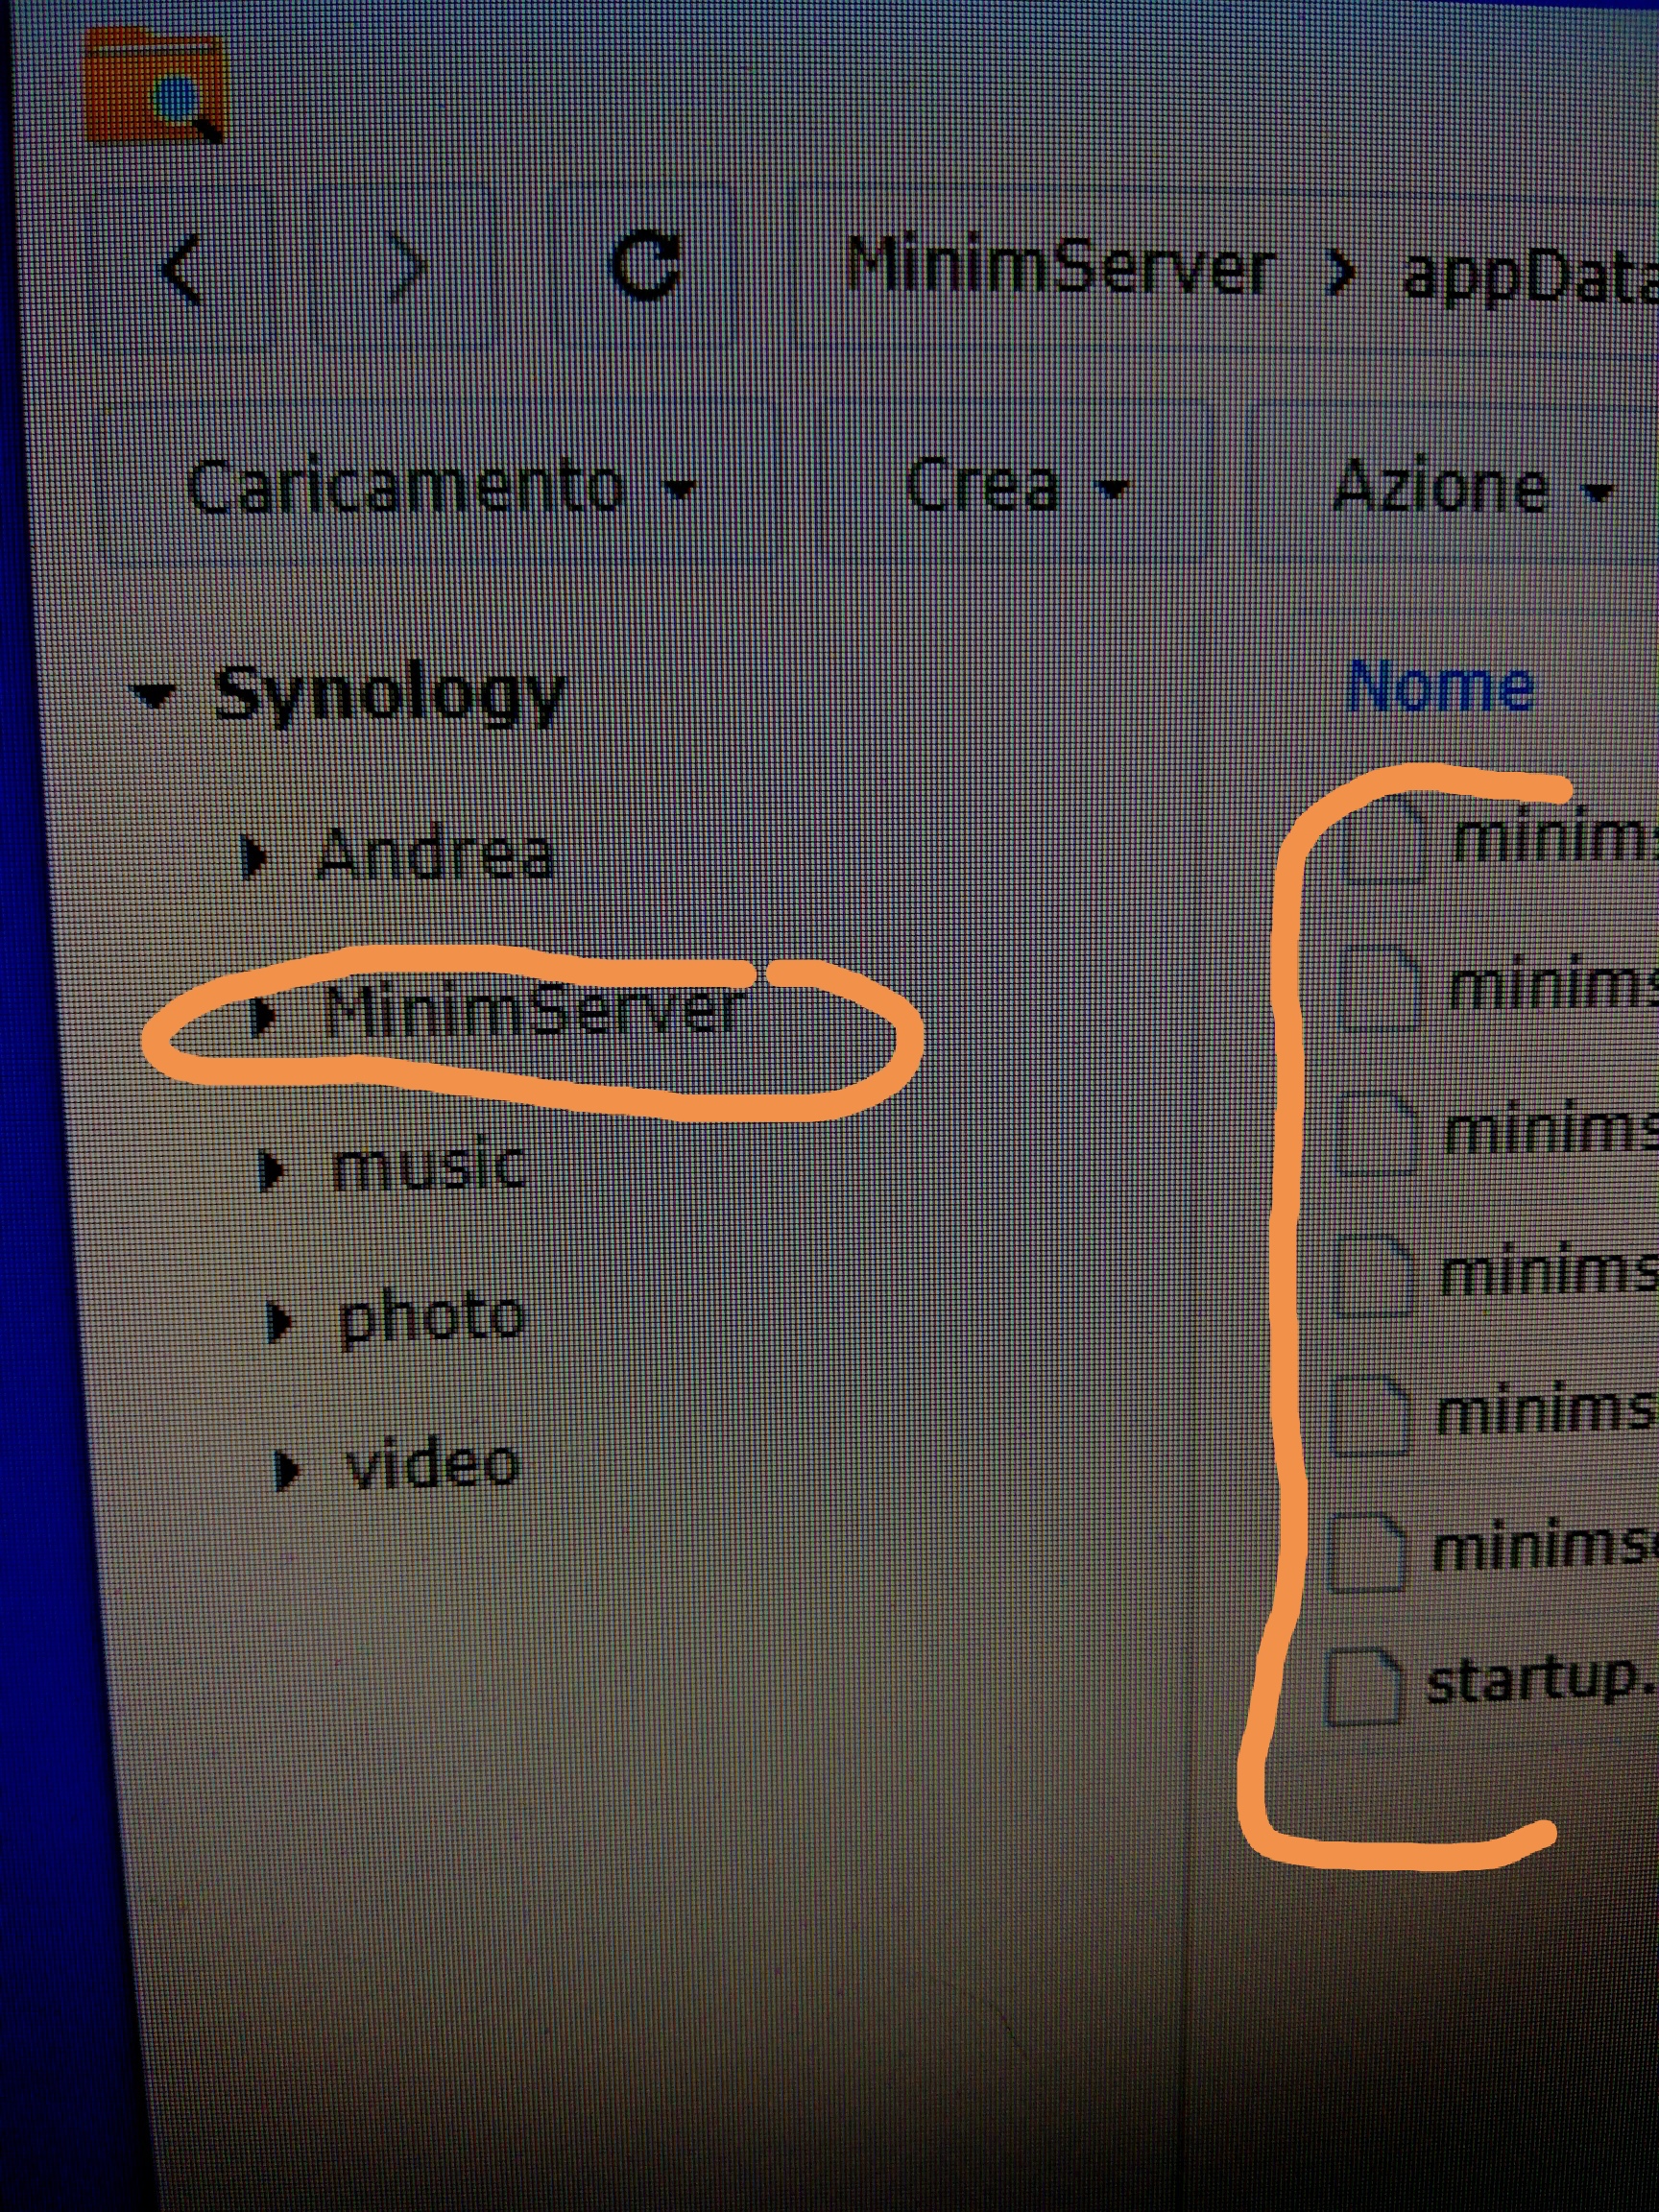This screenshot has width=1659, height=2212.
Task: Go back with the left arrow
Action: [181, 268]
